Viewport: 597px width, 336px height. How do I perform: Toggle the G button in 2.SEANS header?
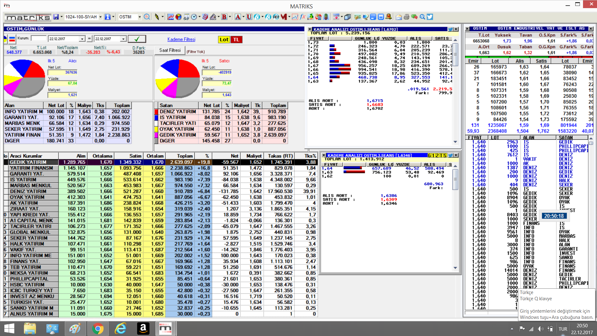coord(429,155)
